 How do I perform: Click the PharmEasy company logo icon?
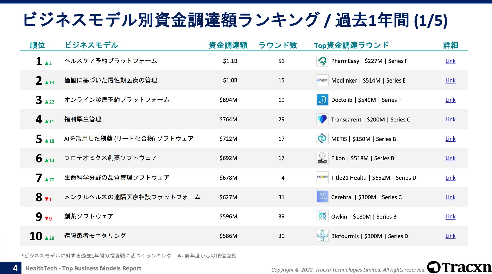coord(322,61)
